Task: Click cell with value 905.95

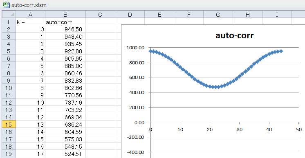Action: pos(65,59)
